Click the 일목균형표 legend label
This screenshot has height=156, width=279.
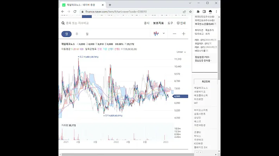(x=91, y=49)
